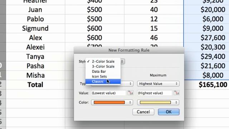The width and height of the screenshot is (229, 129).
Task: Click the $20,000 cell
Action: (x=206, y=10)
